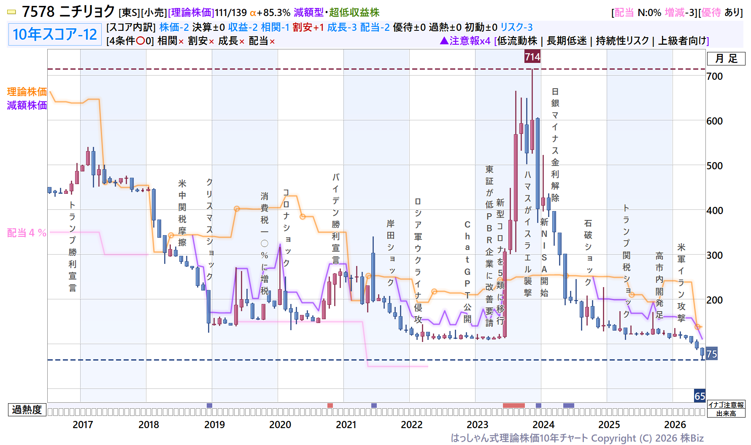
Task: Click the 月足 timeframe label
Action: coord(726,59)
